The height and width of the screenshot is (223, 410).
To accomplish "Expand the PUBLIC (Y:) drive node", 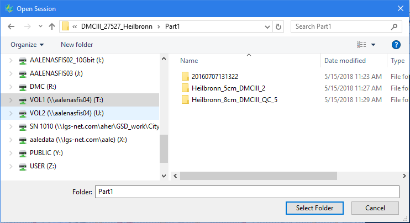I will click(x=10, y=153).
